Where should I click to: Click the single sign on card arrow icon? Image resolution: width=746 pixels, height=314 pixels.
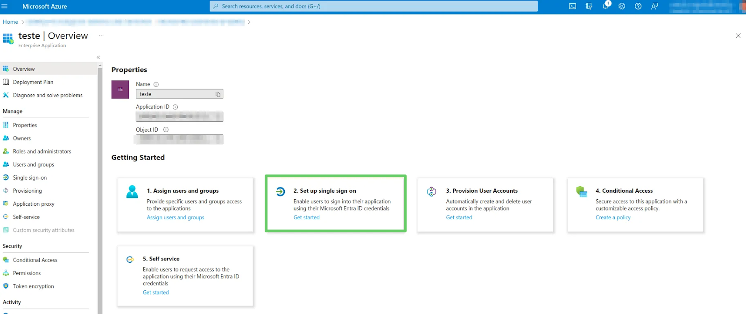280,191
